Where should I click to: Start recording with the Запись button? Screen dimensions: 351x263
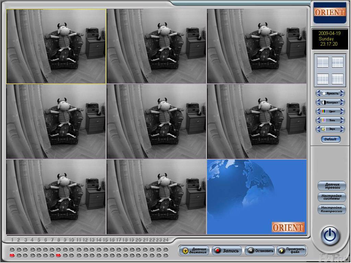[x=227, y=251]
